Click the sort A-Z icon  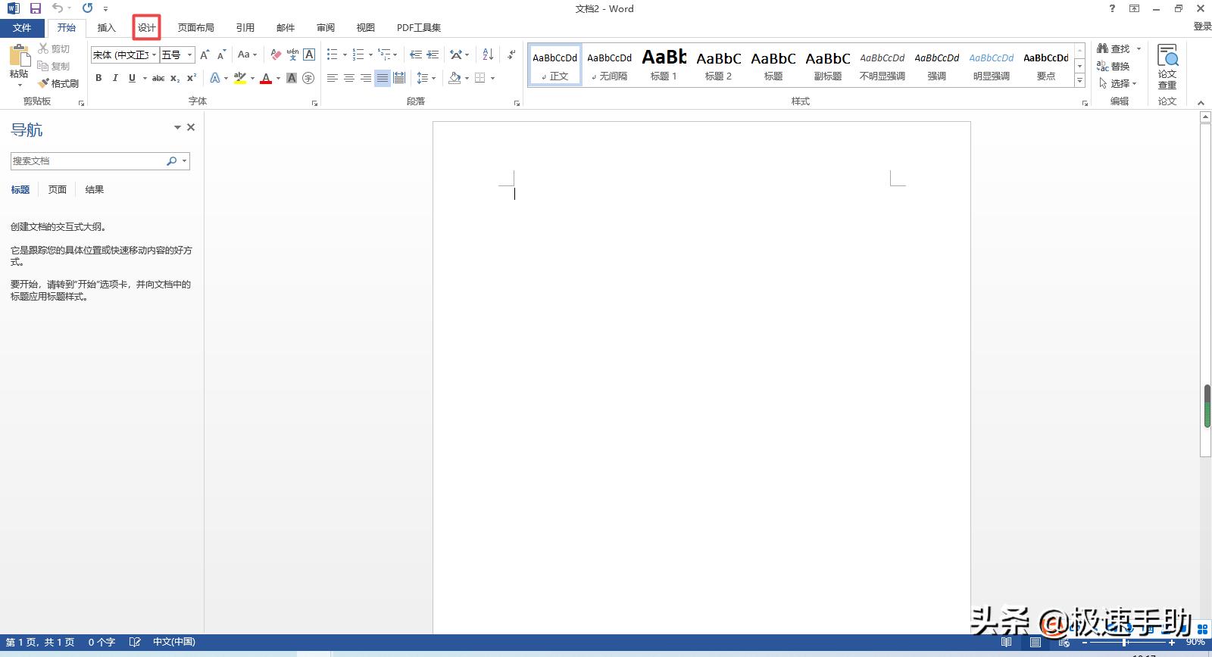coord(488,54)
